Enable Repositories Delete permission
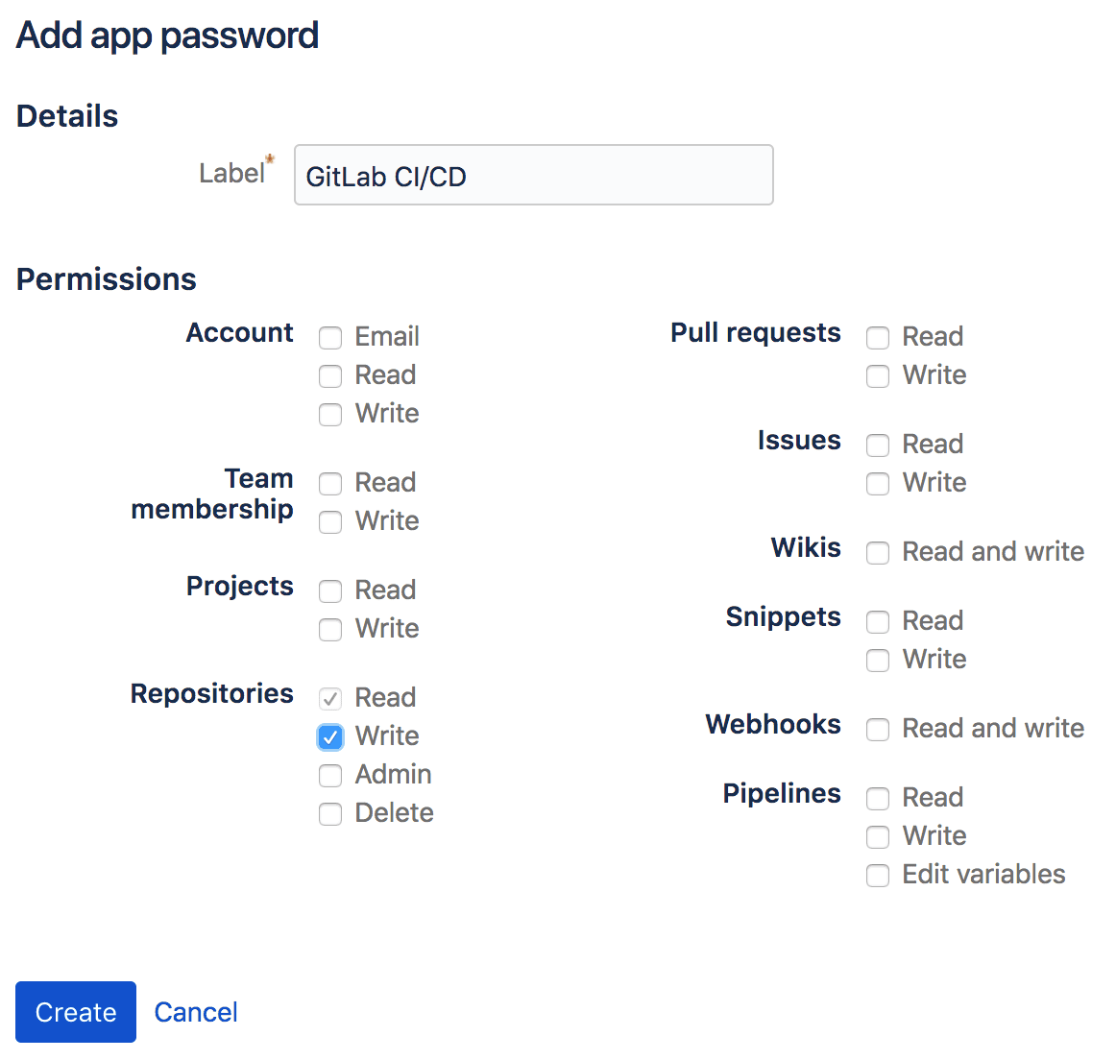The width and height of the screenshot is (1116, 1060). 330,813
